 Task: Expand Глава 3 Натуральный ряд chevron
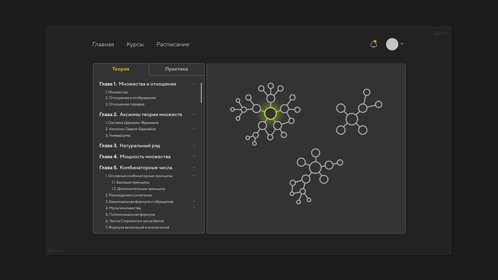point(194,146)
